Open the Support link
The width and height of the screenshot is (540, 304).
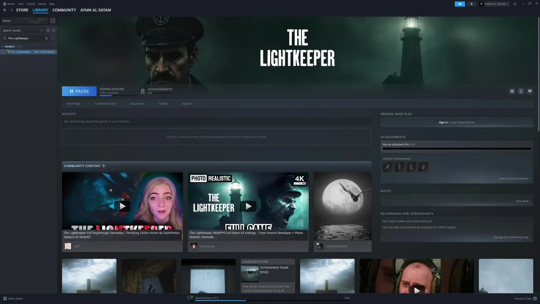187,103
